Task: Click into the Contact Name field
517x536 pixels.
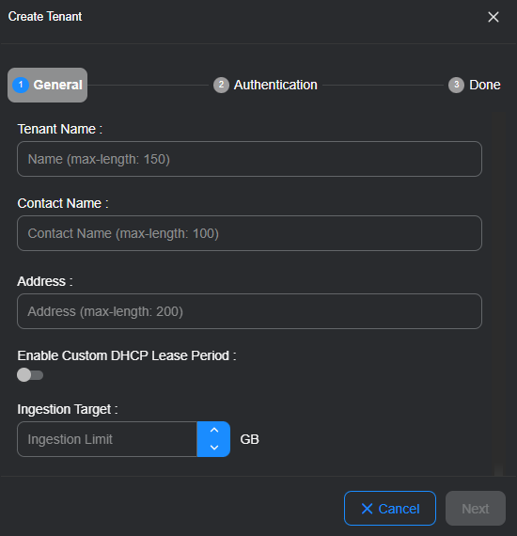Action: click(x=249, y=233)
